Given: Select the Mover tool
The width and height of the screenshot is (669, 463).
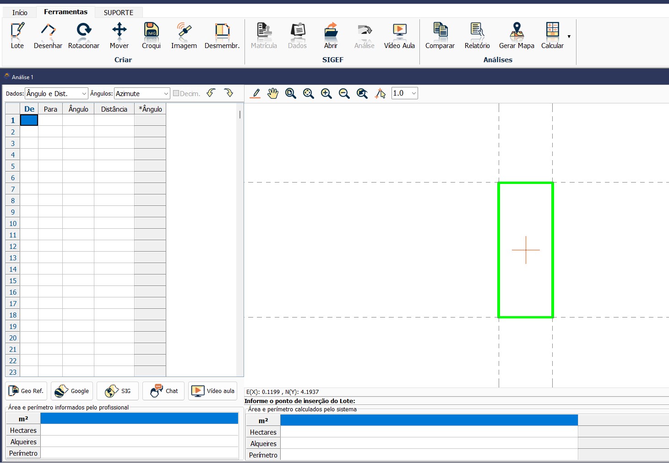Looking at the screenshot, I should (119, 36).
